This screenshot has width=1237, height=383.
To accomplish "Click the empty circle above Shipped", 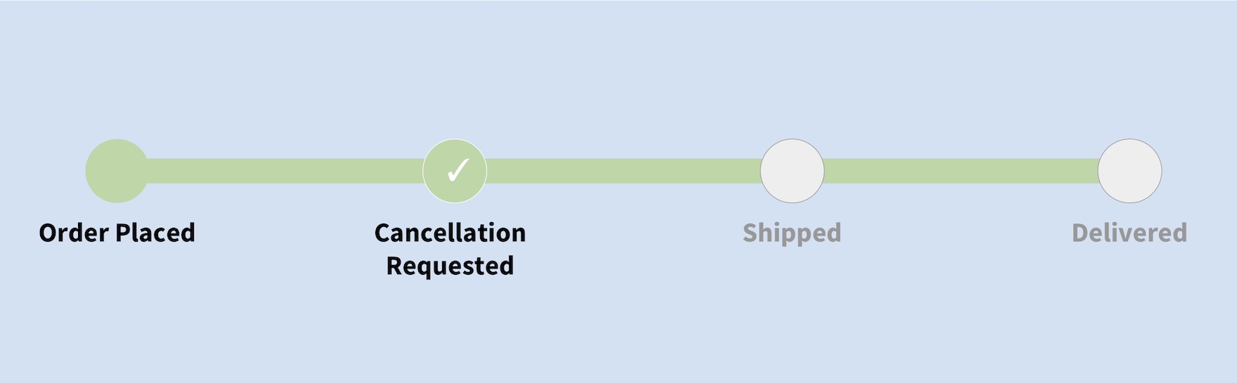I will 792,171.
